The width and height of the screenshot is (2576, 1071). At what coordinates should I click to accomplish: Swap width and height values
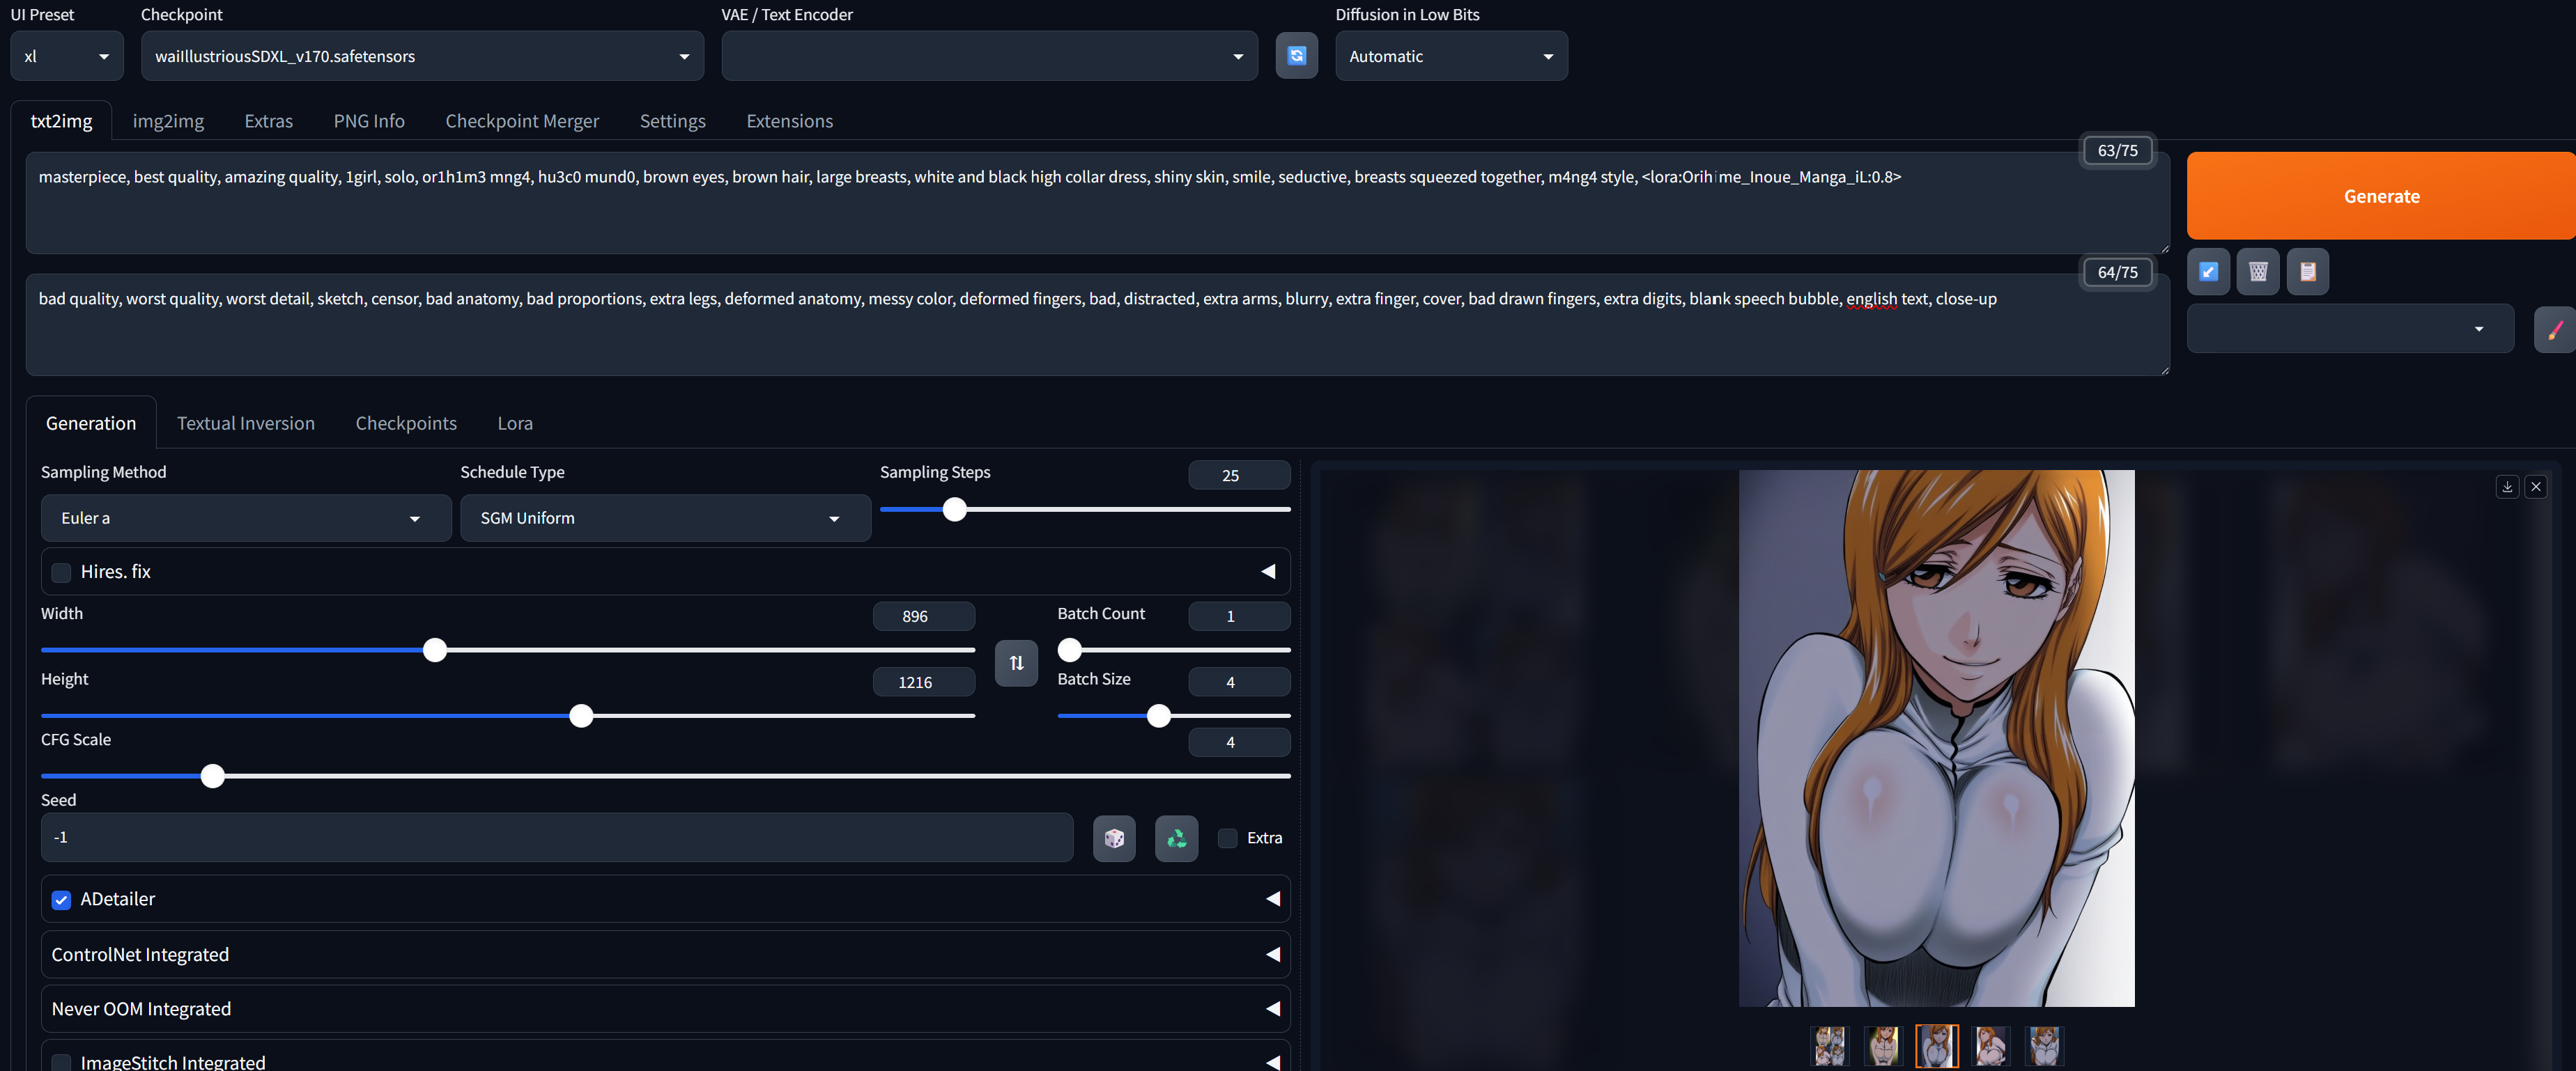pos(1016,664)
